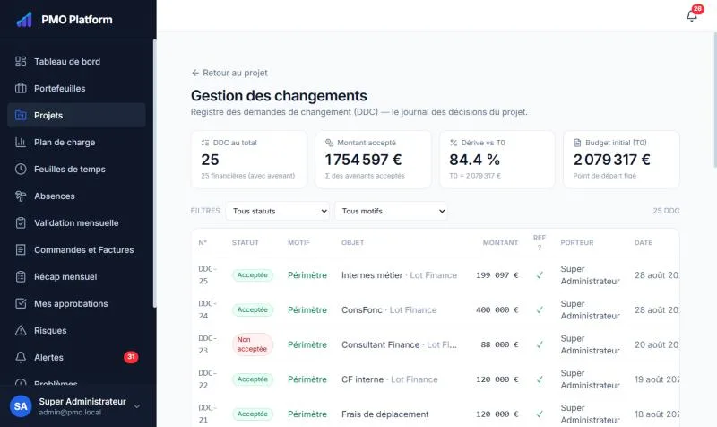The width and height of the screenshot is (717, 427).
Task: Click the Absences palm tree icon
Action: [21, 196]
